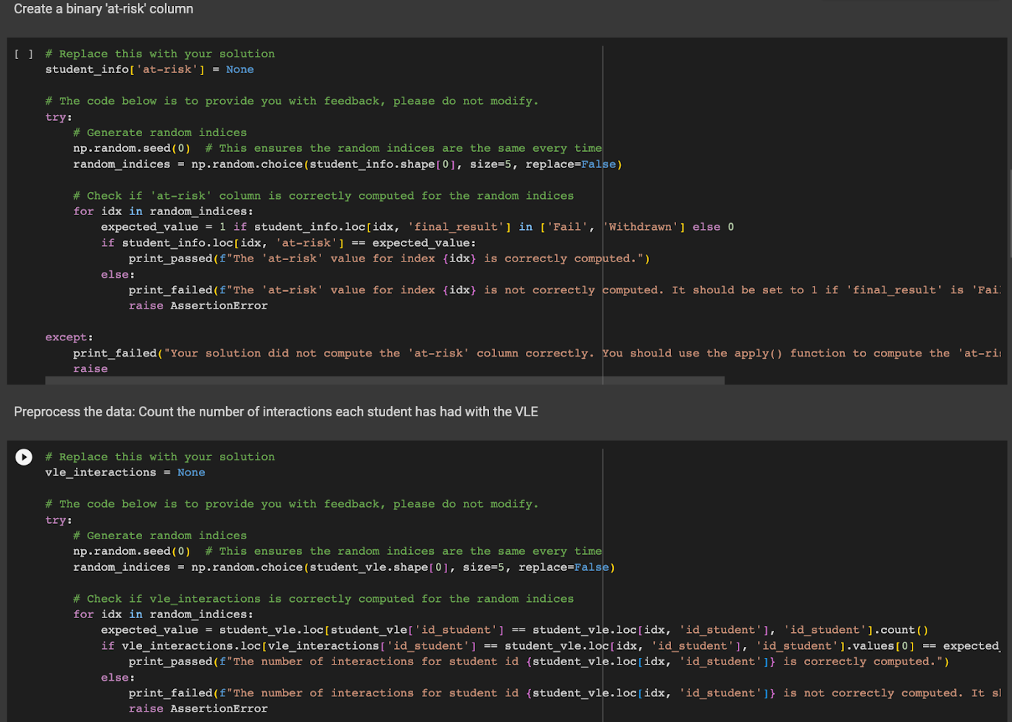Click the None value in at-risk assignment
Viewport: 1012px width, 722px height.
239,69
